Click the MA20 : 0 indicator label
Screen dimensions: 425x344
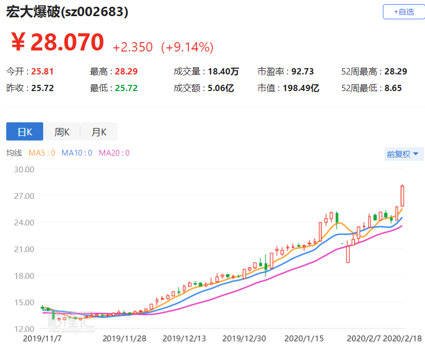(114, 153)
